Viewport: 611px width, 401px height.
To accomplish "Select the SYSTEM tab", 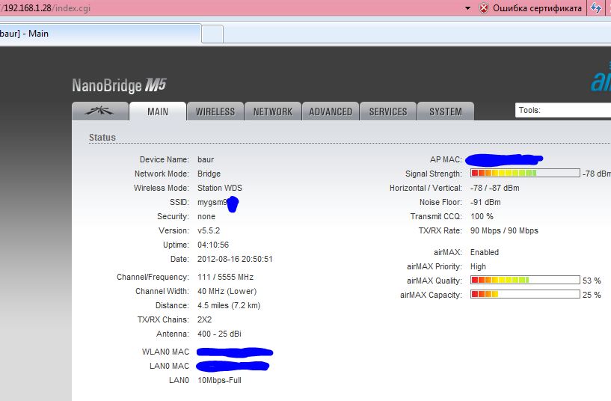I will tap(446, 111).
